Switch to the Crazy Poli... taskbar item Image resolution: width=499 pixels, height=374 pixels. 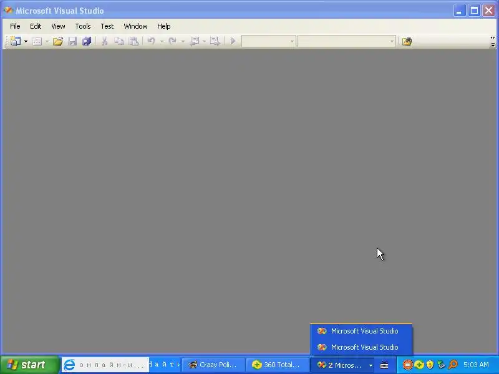[213, 365]
